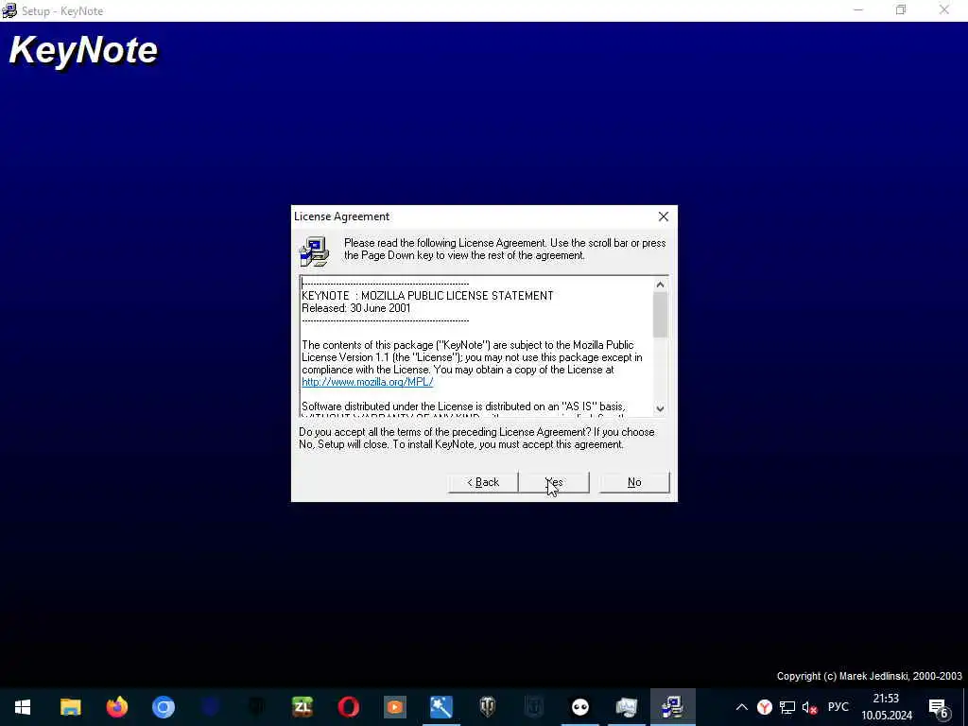Go to previous step with Back button
968x726 pixels.
coord(483,482)
